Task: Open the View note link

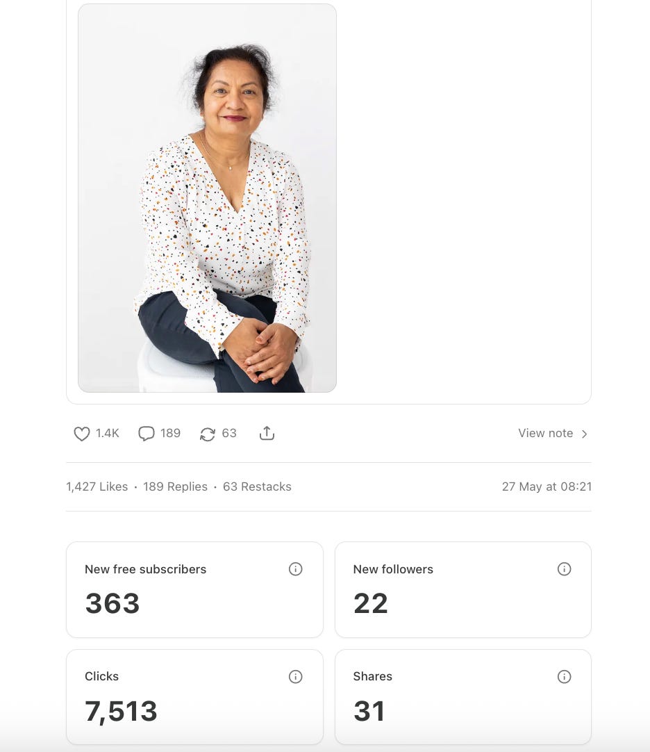Action: [546, 433]
